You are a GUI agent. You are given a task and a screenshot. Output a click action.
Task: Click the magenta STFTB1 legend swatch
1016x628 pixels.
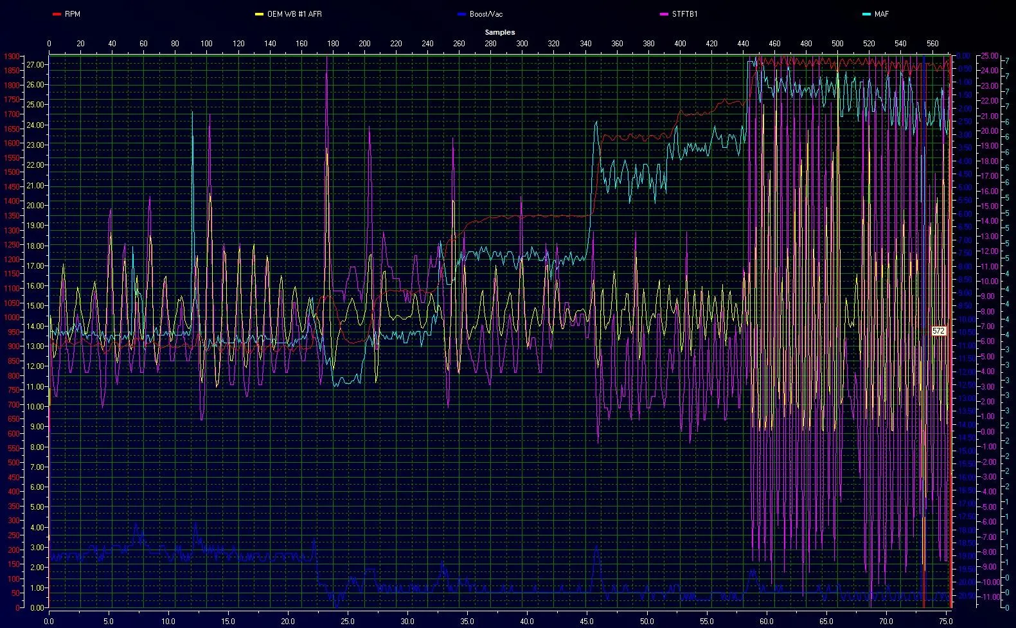(x=664, y=14)
